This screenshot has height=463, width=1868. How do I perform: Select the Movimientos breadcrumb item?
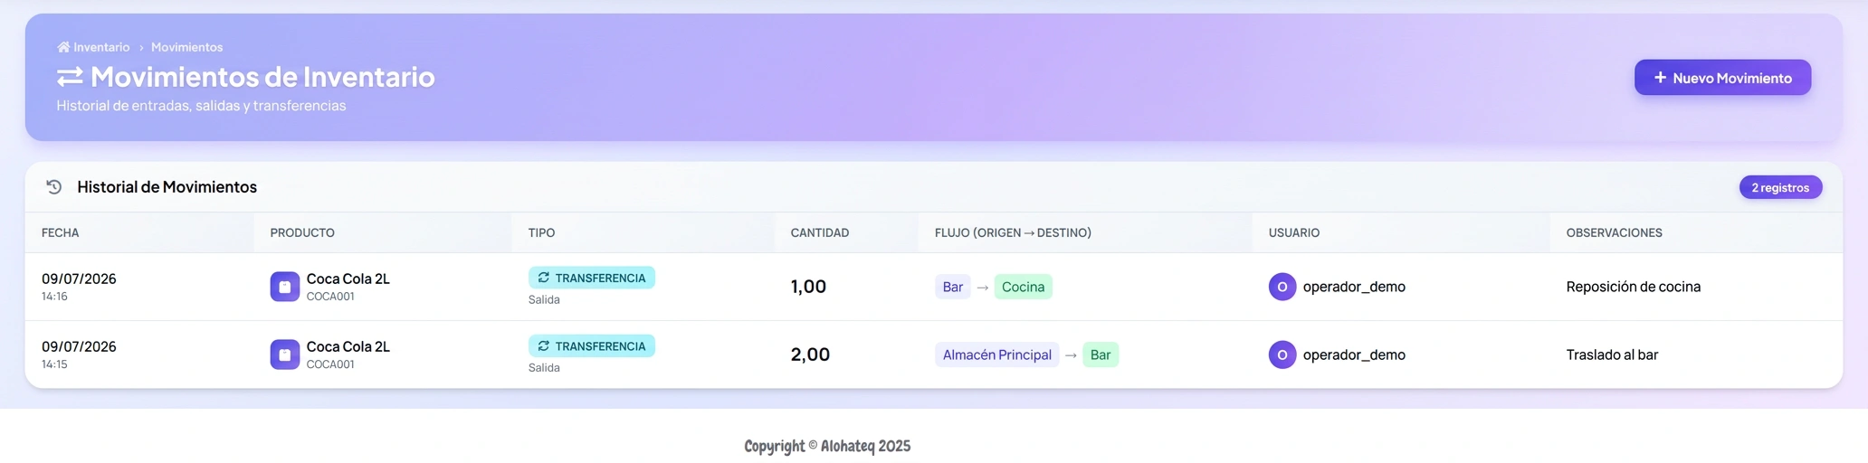pyautogui.click(x=186, y=47)
